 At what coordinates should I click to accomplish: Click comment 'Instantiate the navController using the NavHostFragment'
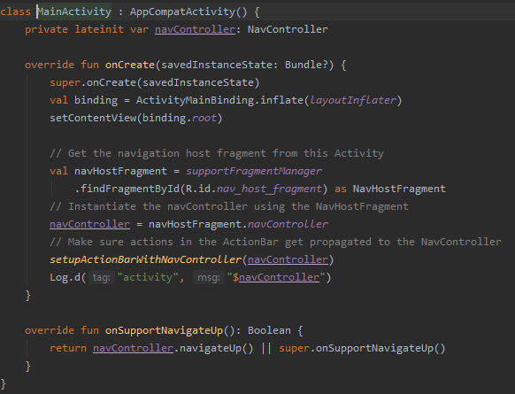pyautogui.click(x=229, y=206)
